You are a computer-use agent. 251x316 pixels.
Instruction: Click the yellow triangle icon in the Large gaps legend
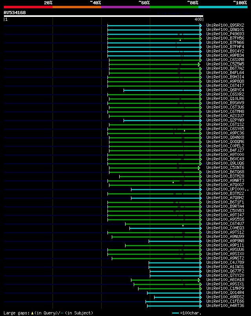click(32, 313)
